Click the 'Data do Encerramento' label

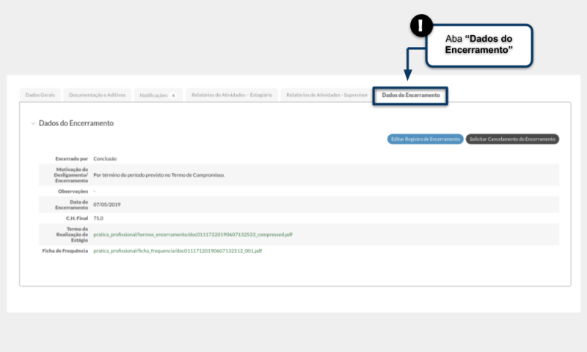coord(71,205)
